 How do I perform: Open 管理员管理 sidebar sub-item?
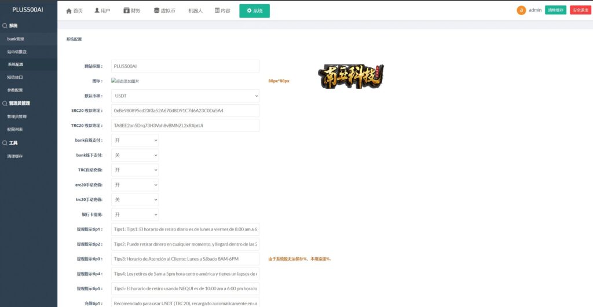pos(29,116)
